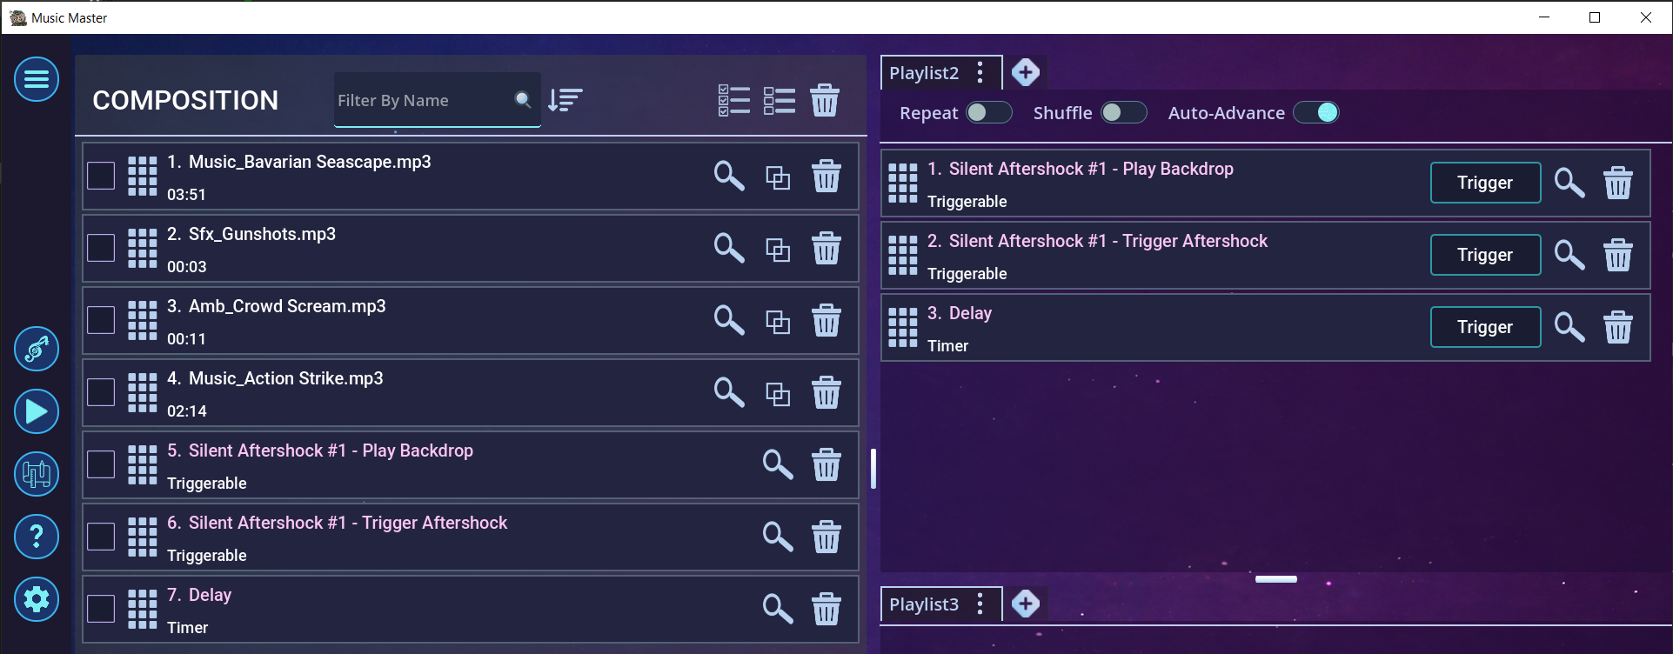The height and width of the screenshot is (654, 1673).
Task: Open the settings gear icon
Action: click(37, 599)
